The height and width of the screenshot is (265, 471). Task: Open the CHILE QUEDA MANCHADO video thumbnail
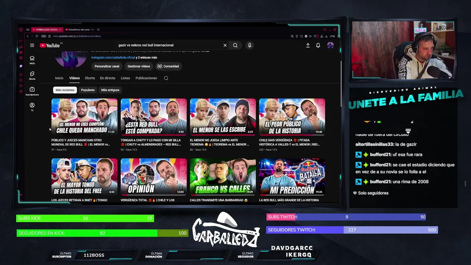point(84,116)
